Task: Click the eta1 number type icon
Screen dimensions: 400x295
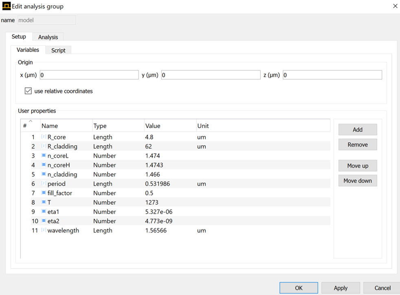Action: click(44, 212)
